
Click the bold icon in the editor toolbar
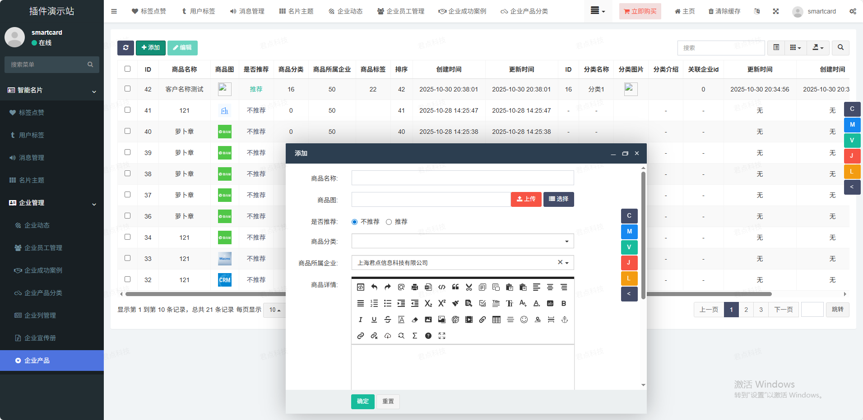pos(563,304)
